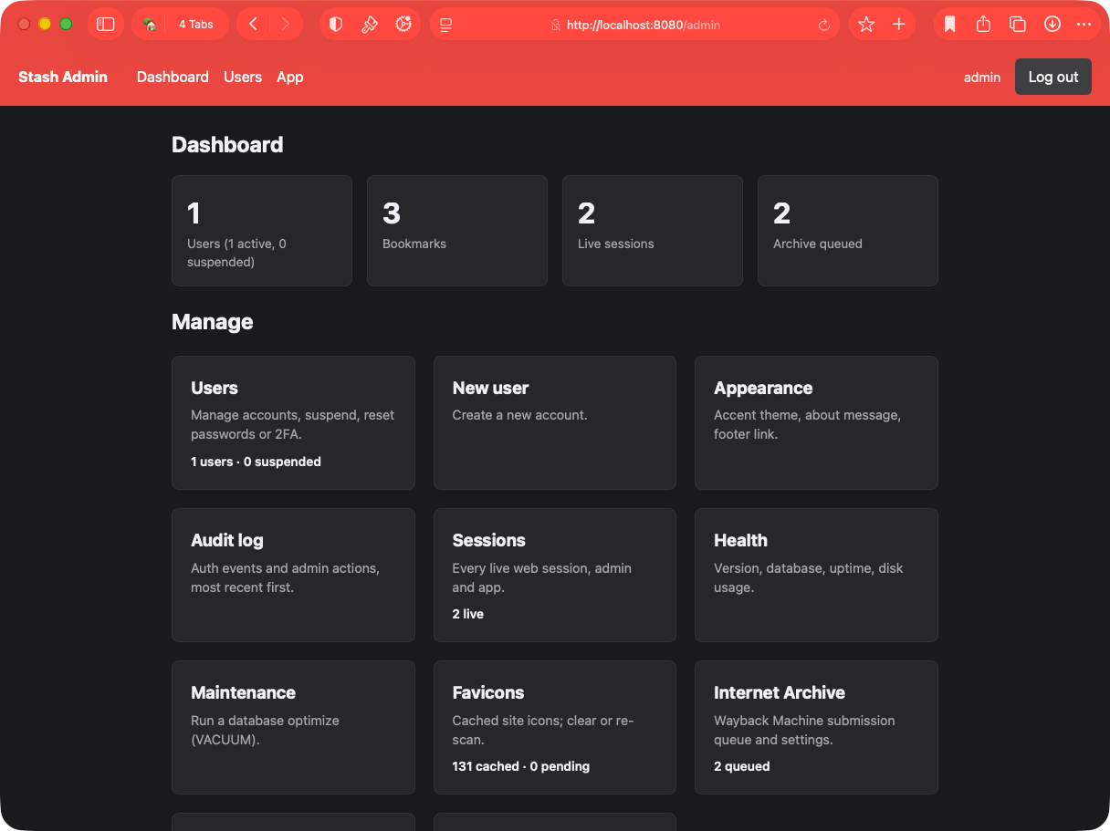Click the Archive queued stat card
1110x831 pixels.
click(848, 231)
